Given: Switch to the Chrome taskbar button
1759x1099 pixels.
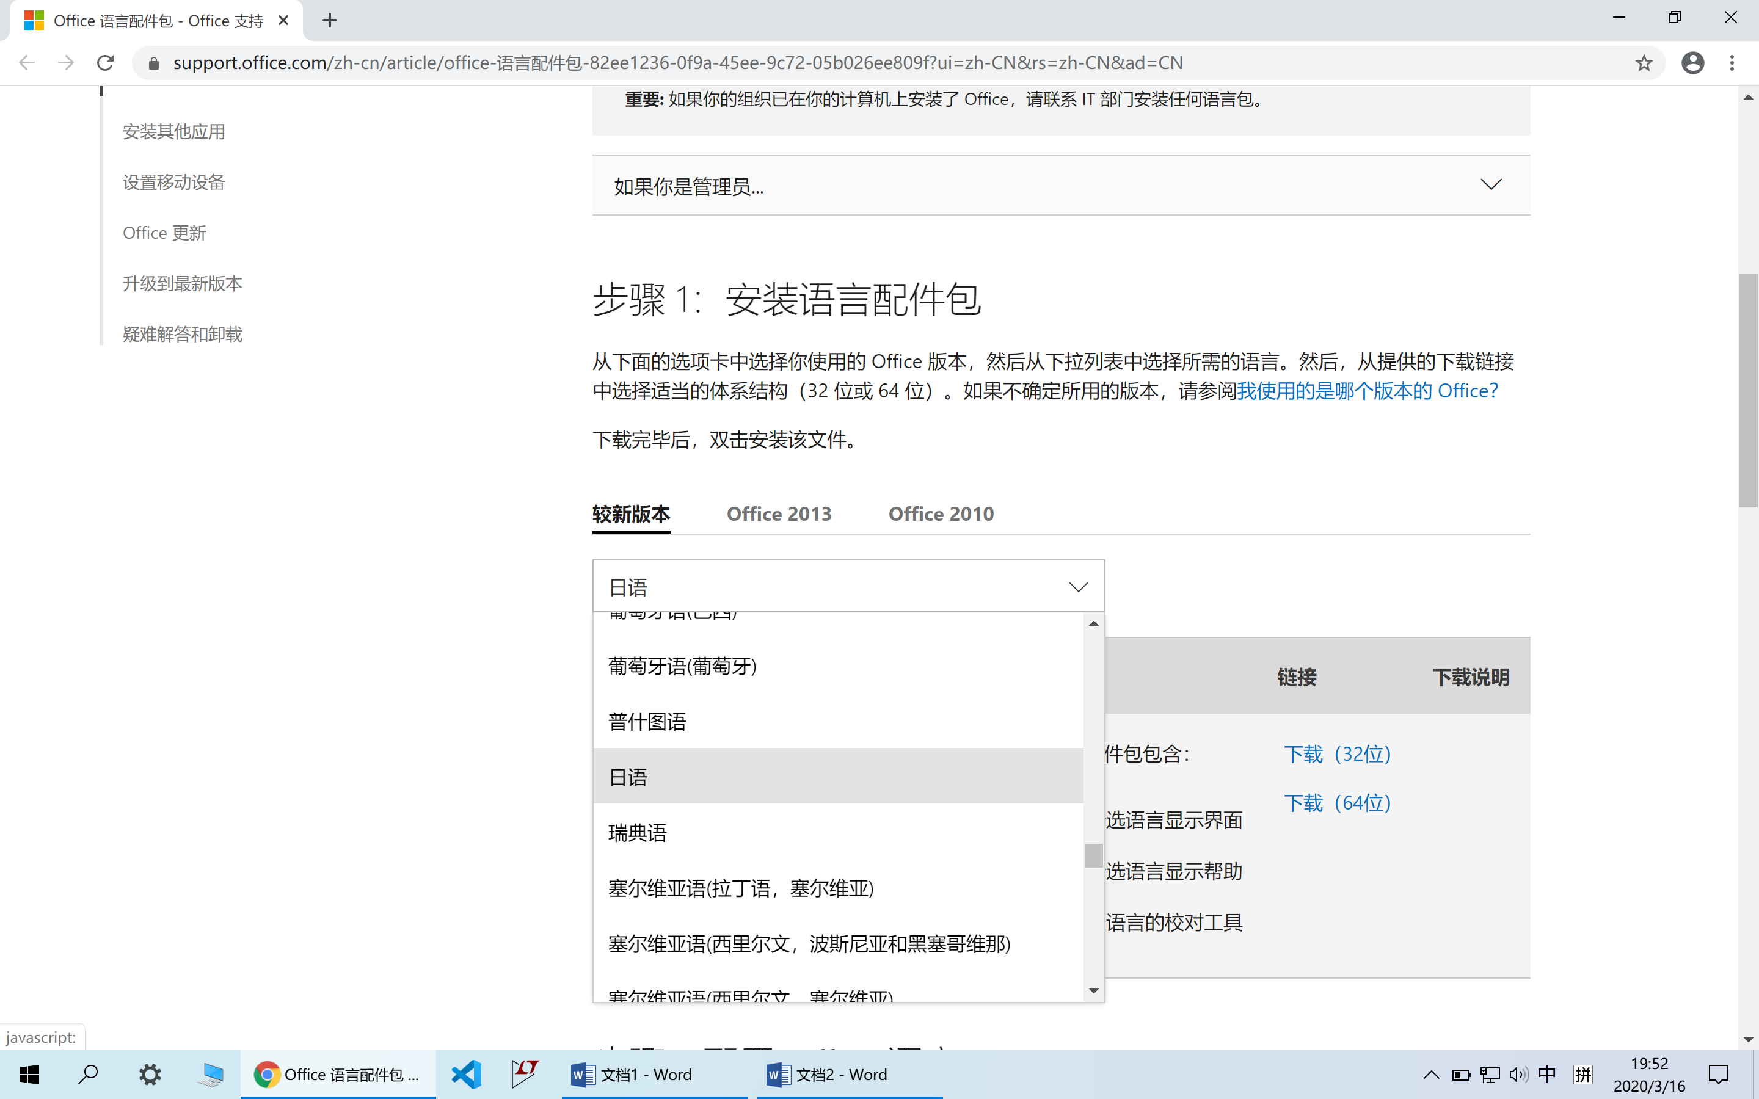Looking at the screenshot, I should pos(338,1075).
